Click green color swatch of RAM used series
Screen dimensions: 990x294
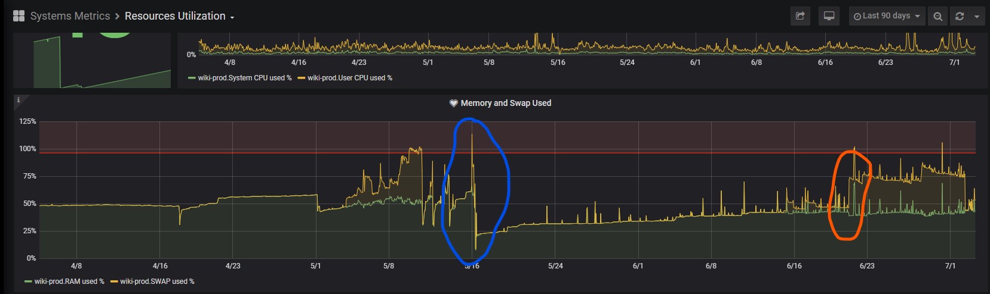(x=28, y=282)
